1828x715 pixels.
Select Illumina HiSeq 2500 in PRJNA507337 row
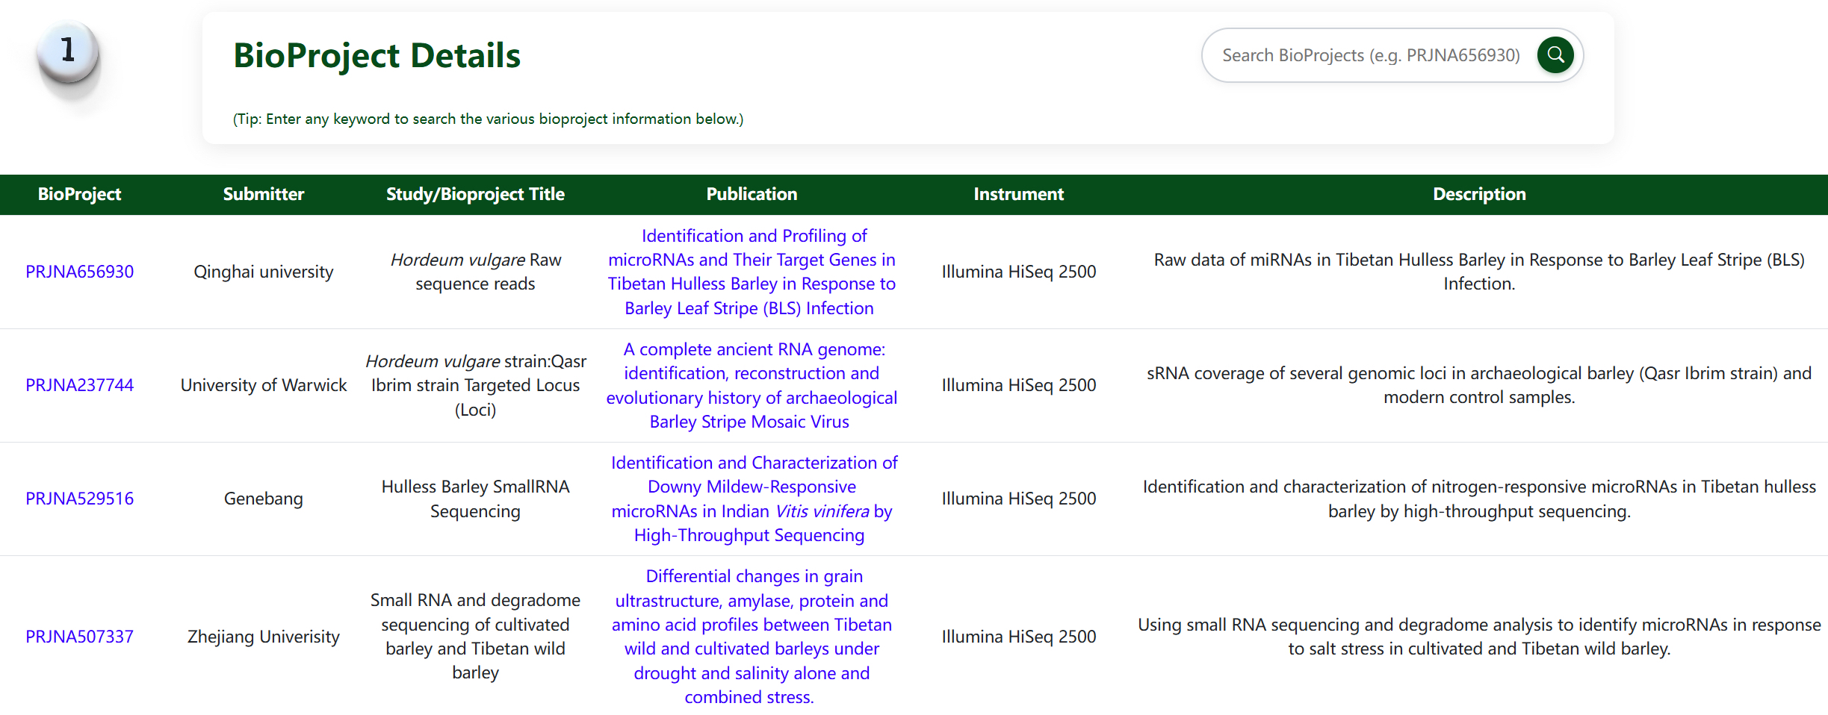tap(1019, 637)
